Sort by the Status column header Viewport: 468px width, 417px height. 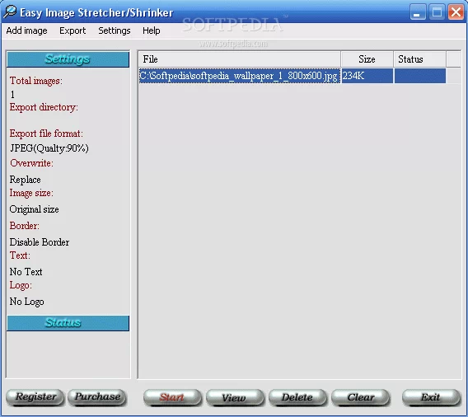tap(419, 59)
